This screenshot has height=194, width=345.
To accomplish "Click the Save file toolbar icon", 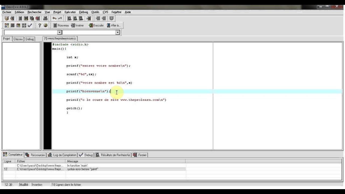I will (26, 18).
